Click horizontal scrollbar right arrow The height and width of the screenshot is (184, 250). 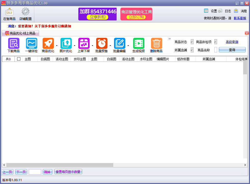click(245, 165)
